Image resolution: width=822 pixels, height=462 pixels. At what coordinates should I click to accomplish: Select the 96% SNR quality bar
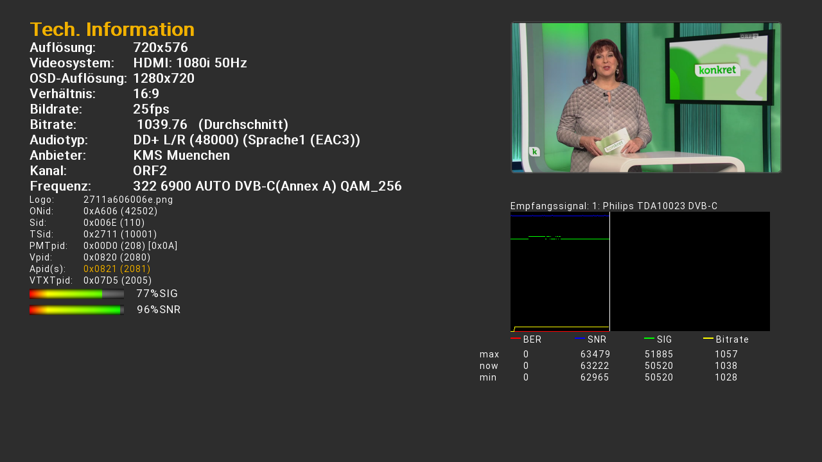[x=76, y=310]
